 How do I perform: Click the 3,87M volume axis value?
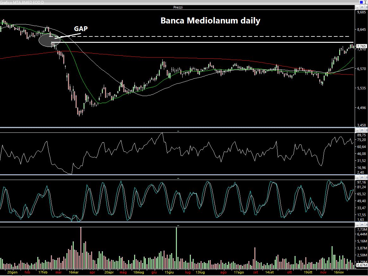coord(362,248)
